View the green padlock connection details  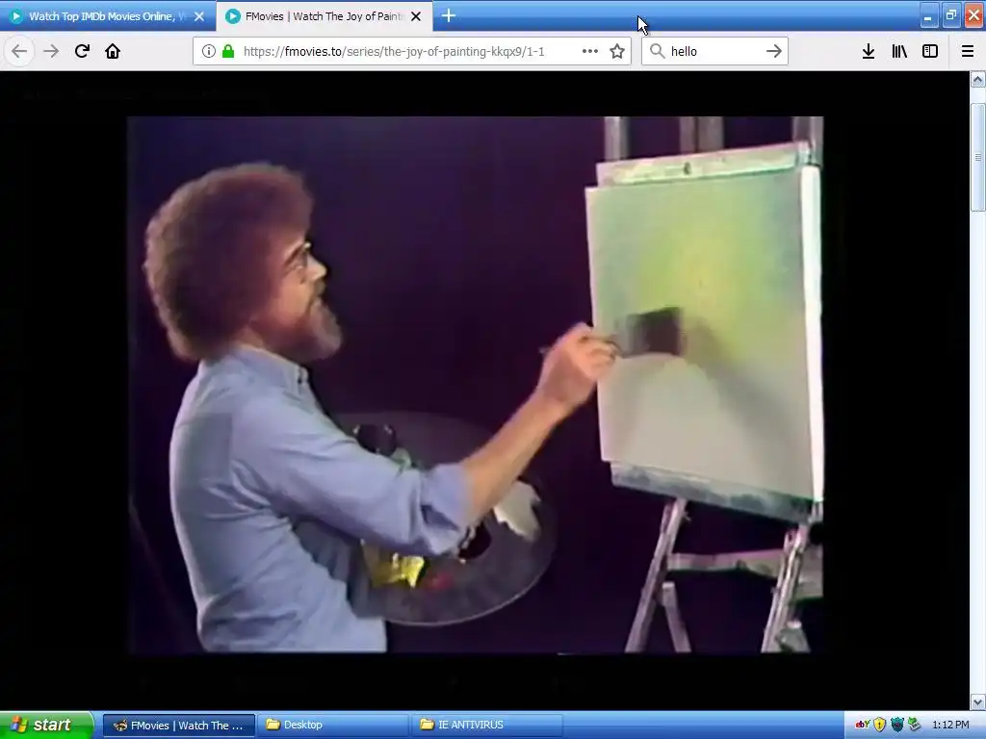(228, 51)
